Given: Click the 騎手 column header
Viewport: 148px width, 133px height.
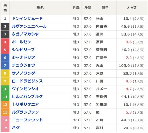Looking at the screenshot, I should pyautogui.click(x=105, y=8).
